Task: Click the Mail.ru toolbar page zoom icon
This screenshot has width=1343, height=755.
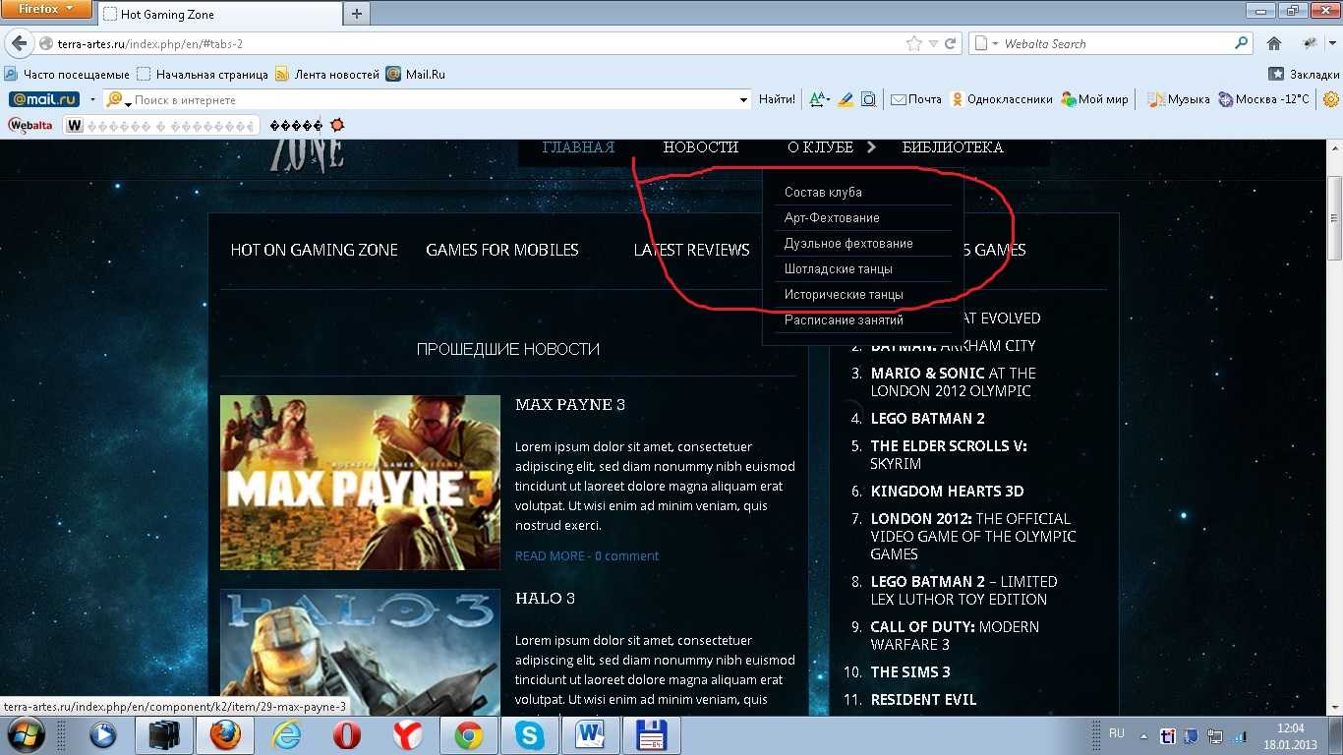Action: click(x=869, y=99)
